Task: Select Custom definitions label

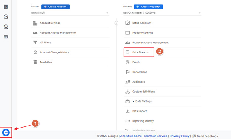Action: click(x=144, y=92)
